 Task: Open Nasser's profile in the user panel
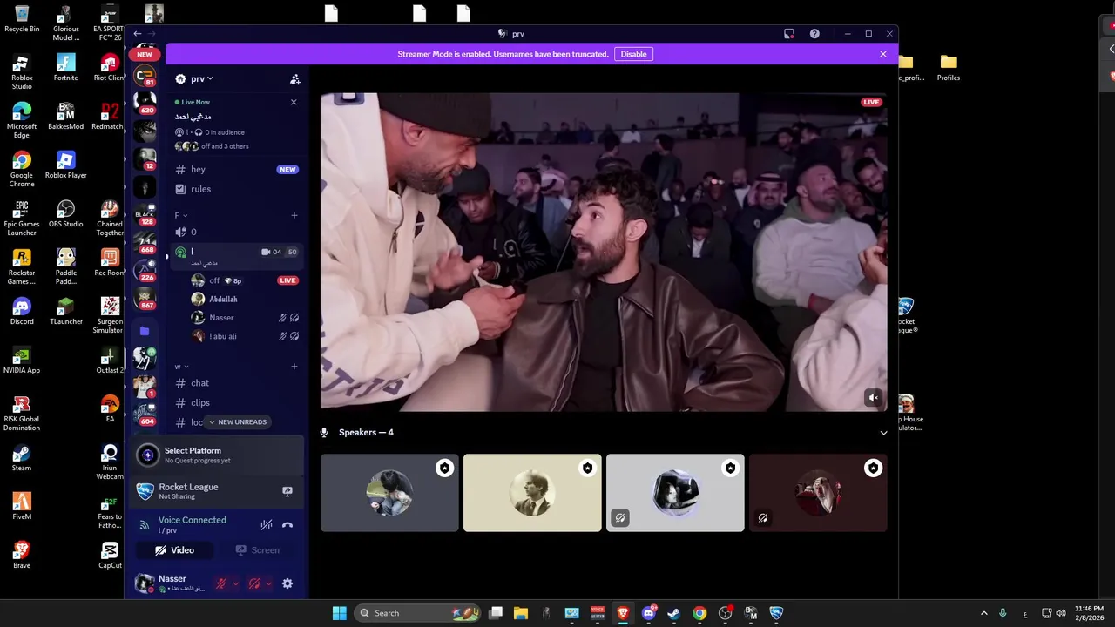171,583
